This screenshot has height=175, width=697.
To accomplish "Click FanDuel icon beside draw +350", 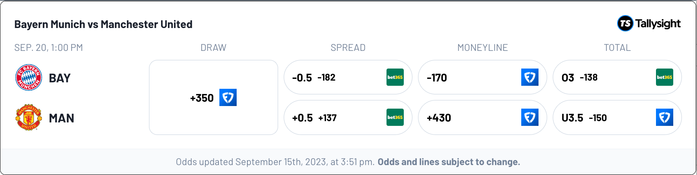I will (x=228, y=97).
